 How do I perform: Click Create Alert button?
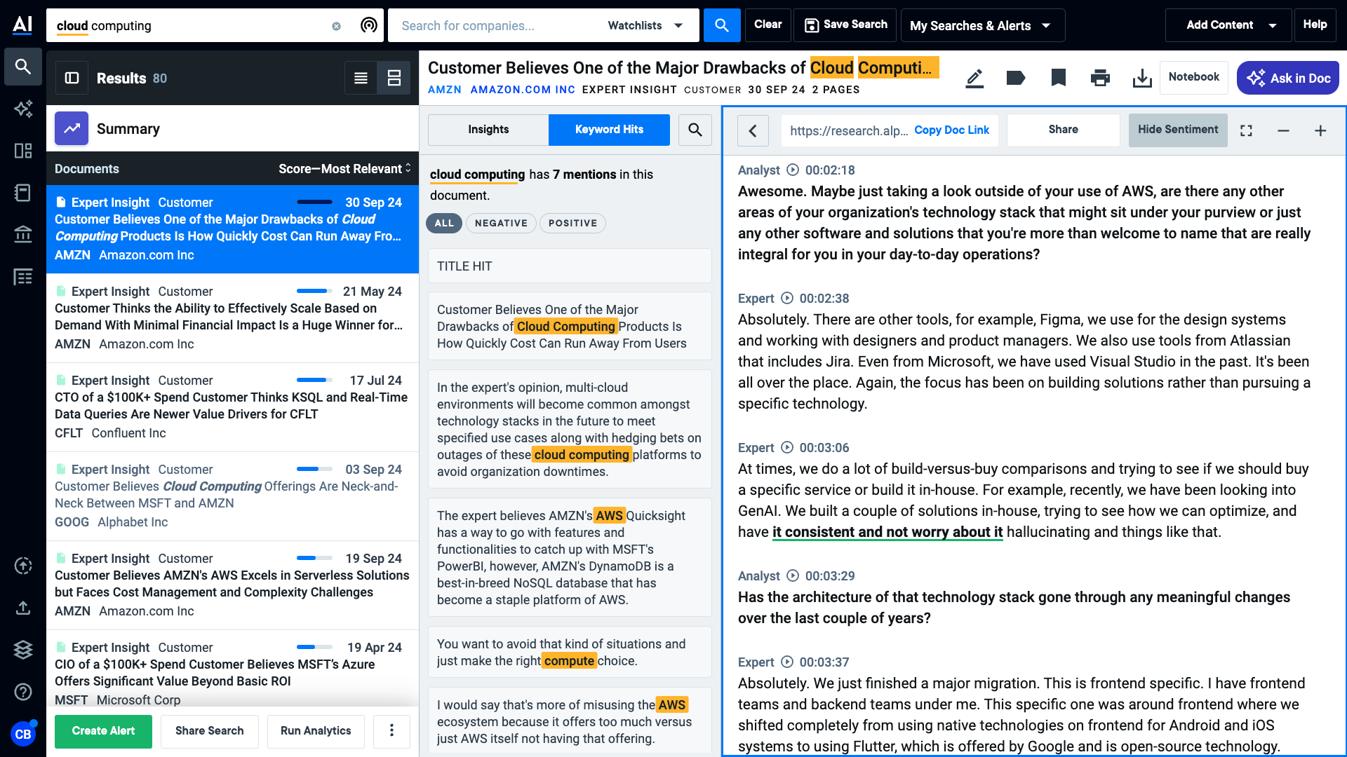[x=103, y=731]
